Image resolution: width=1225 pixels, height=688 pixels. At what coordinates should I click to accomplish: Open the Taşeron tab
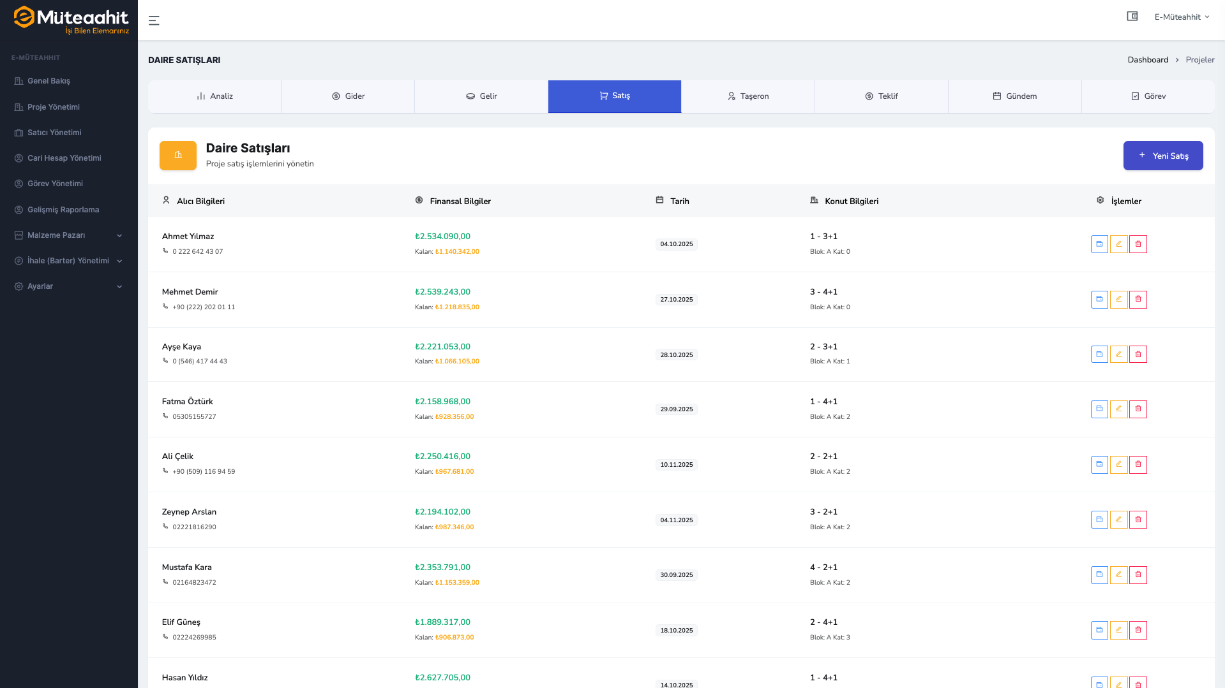coord(748,96)
